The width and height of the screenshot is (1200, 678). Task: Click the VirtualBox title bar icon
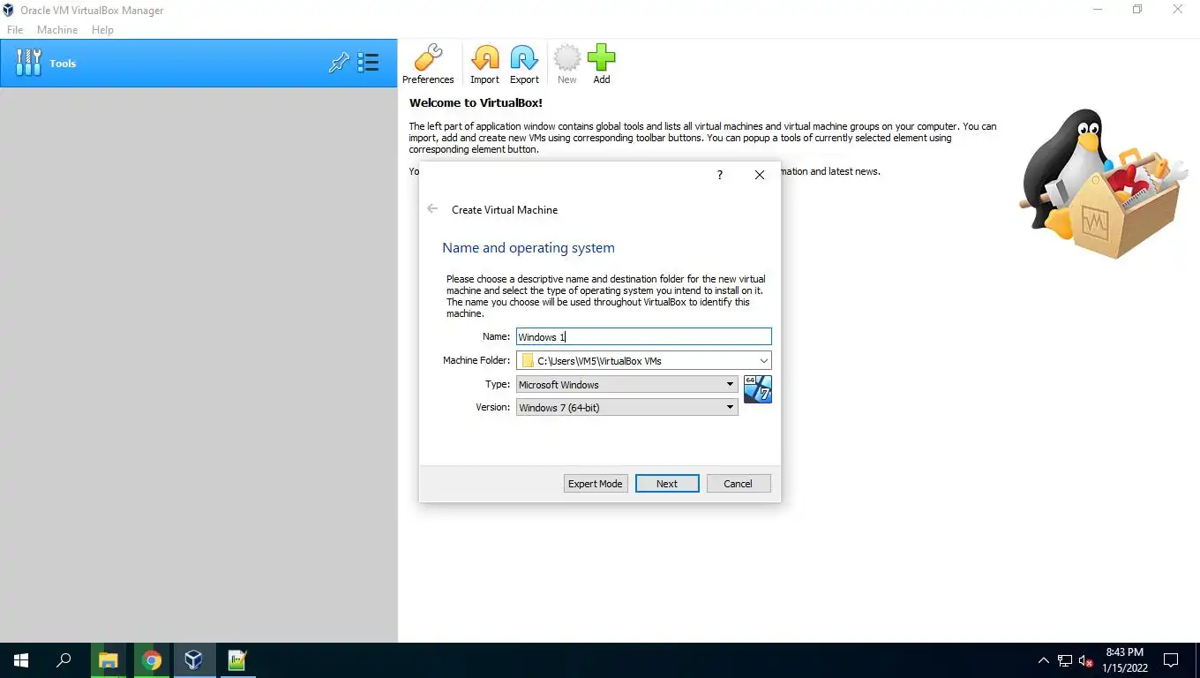pyautogui.click(x=9, y=10)
